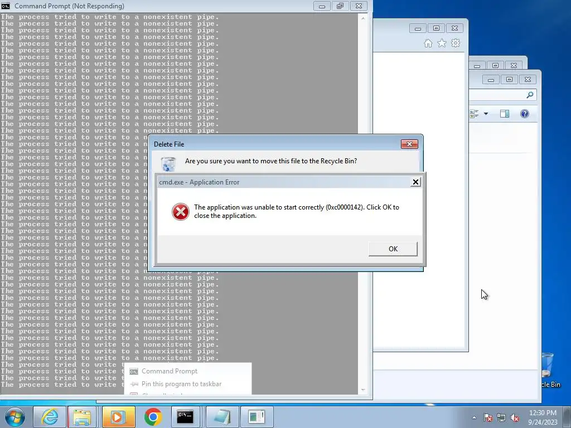Open the last taskbar application with the window icon

(257, 417)
